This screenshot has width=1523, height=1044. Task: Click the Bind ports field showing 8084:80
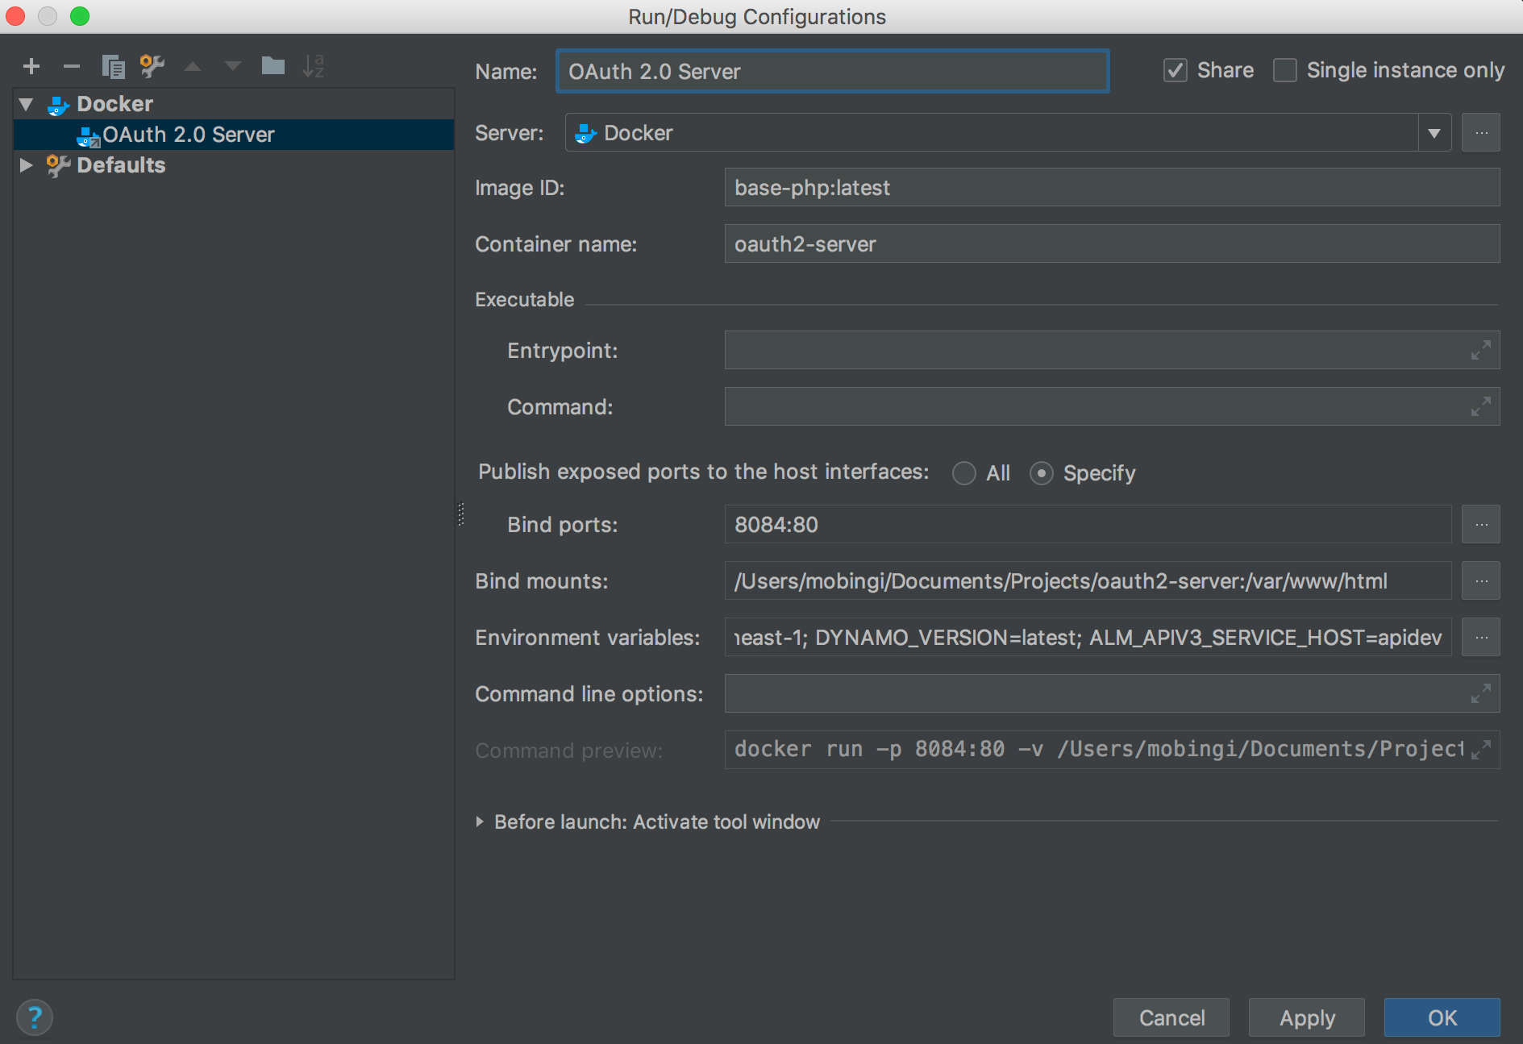[x=1088, y=525]
